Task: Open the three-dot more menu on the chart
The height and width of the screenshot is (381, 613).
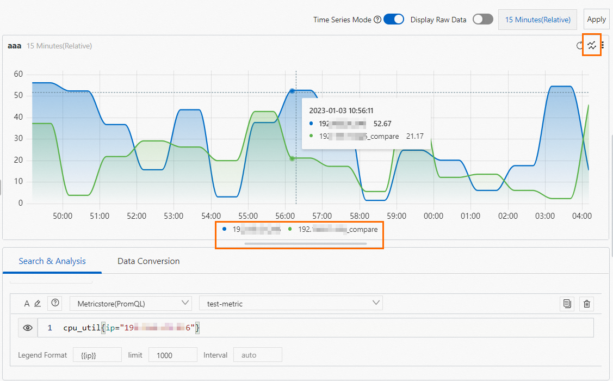Action: 604,46
